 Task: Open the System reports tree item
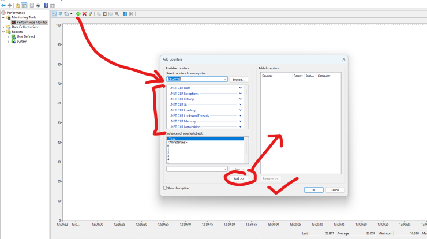click(x=21, y=41)
